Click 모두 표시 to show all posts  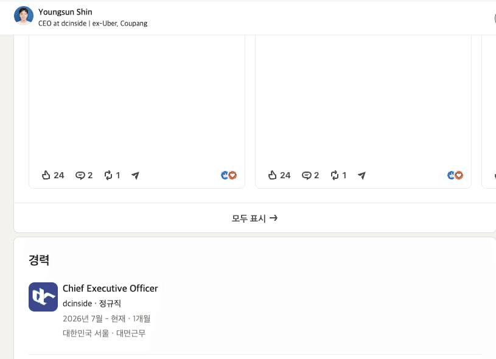coord(254,218)
